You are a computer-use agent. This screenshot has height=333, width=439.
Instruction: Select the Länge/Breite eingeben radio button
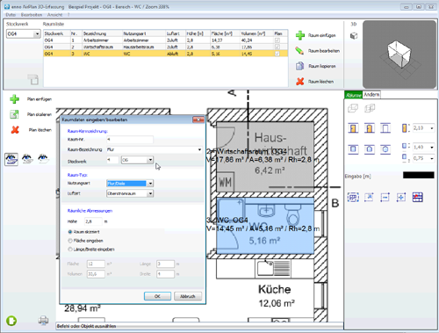[70, 250]
